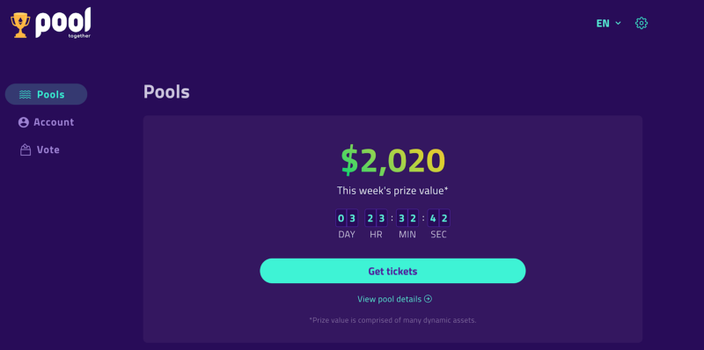The width and height of the screenshot is (704, 350).
Task: Click the arrow icon after View pool details
Action: pos(428,299)
